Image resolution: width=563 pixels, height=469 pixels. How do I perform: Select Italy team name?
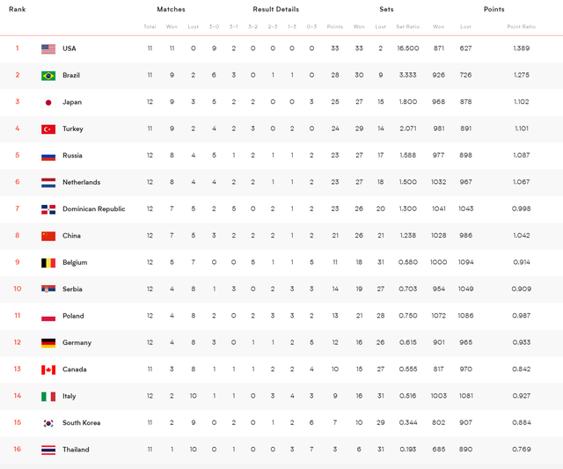click(69, 397)
